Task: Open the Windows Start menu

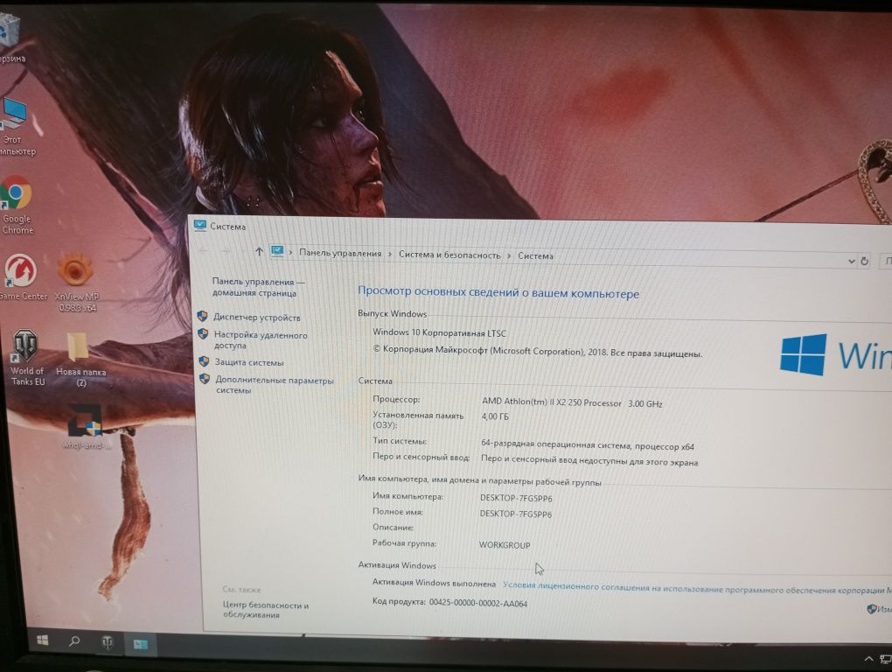Action: pyautogui.click(x=43, y=640)
